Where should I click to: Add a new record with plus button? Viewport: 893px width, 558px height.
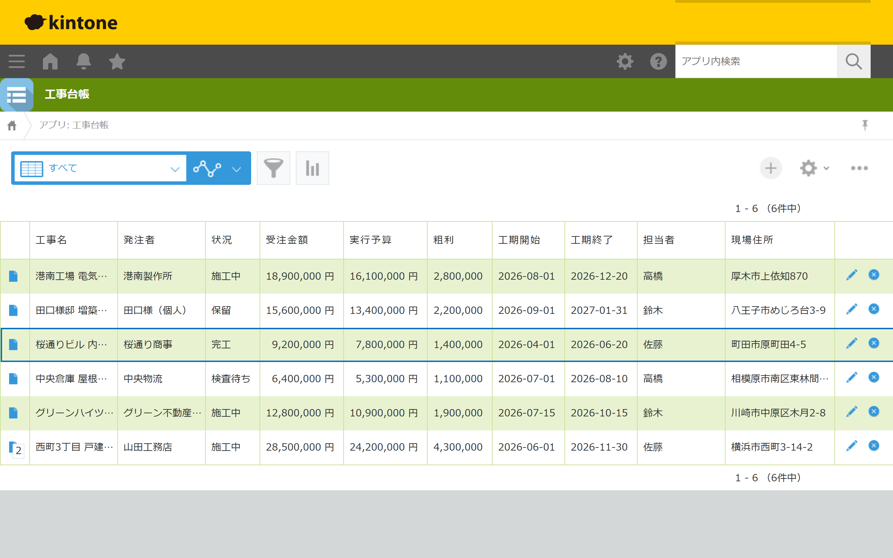coord(771,168)
